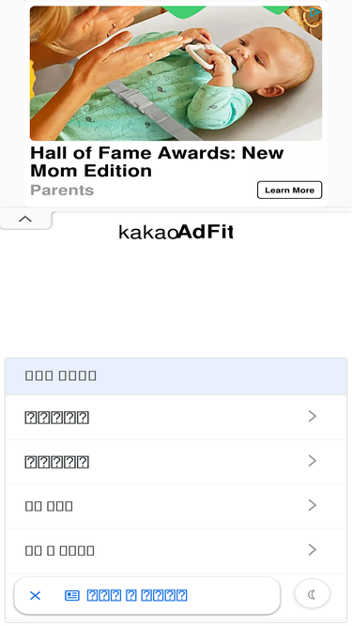Dismiss the bottom banner with the blue X
Image resolution: width=352 pixels, height=626 pixels.
[x=35, y=596]
